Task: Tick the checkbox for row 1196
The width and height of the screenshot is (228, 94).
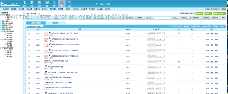Action: point(29,73)
